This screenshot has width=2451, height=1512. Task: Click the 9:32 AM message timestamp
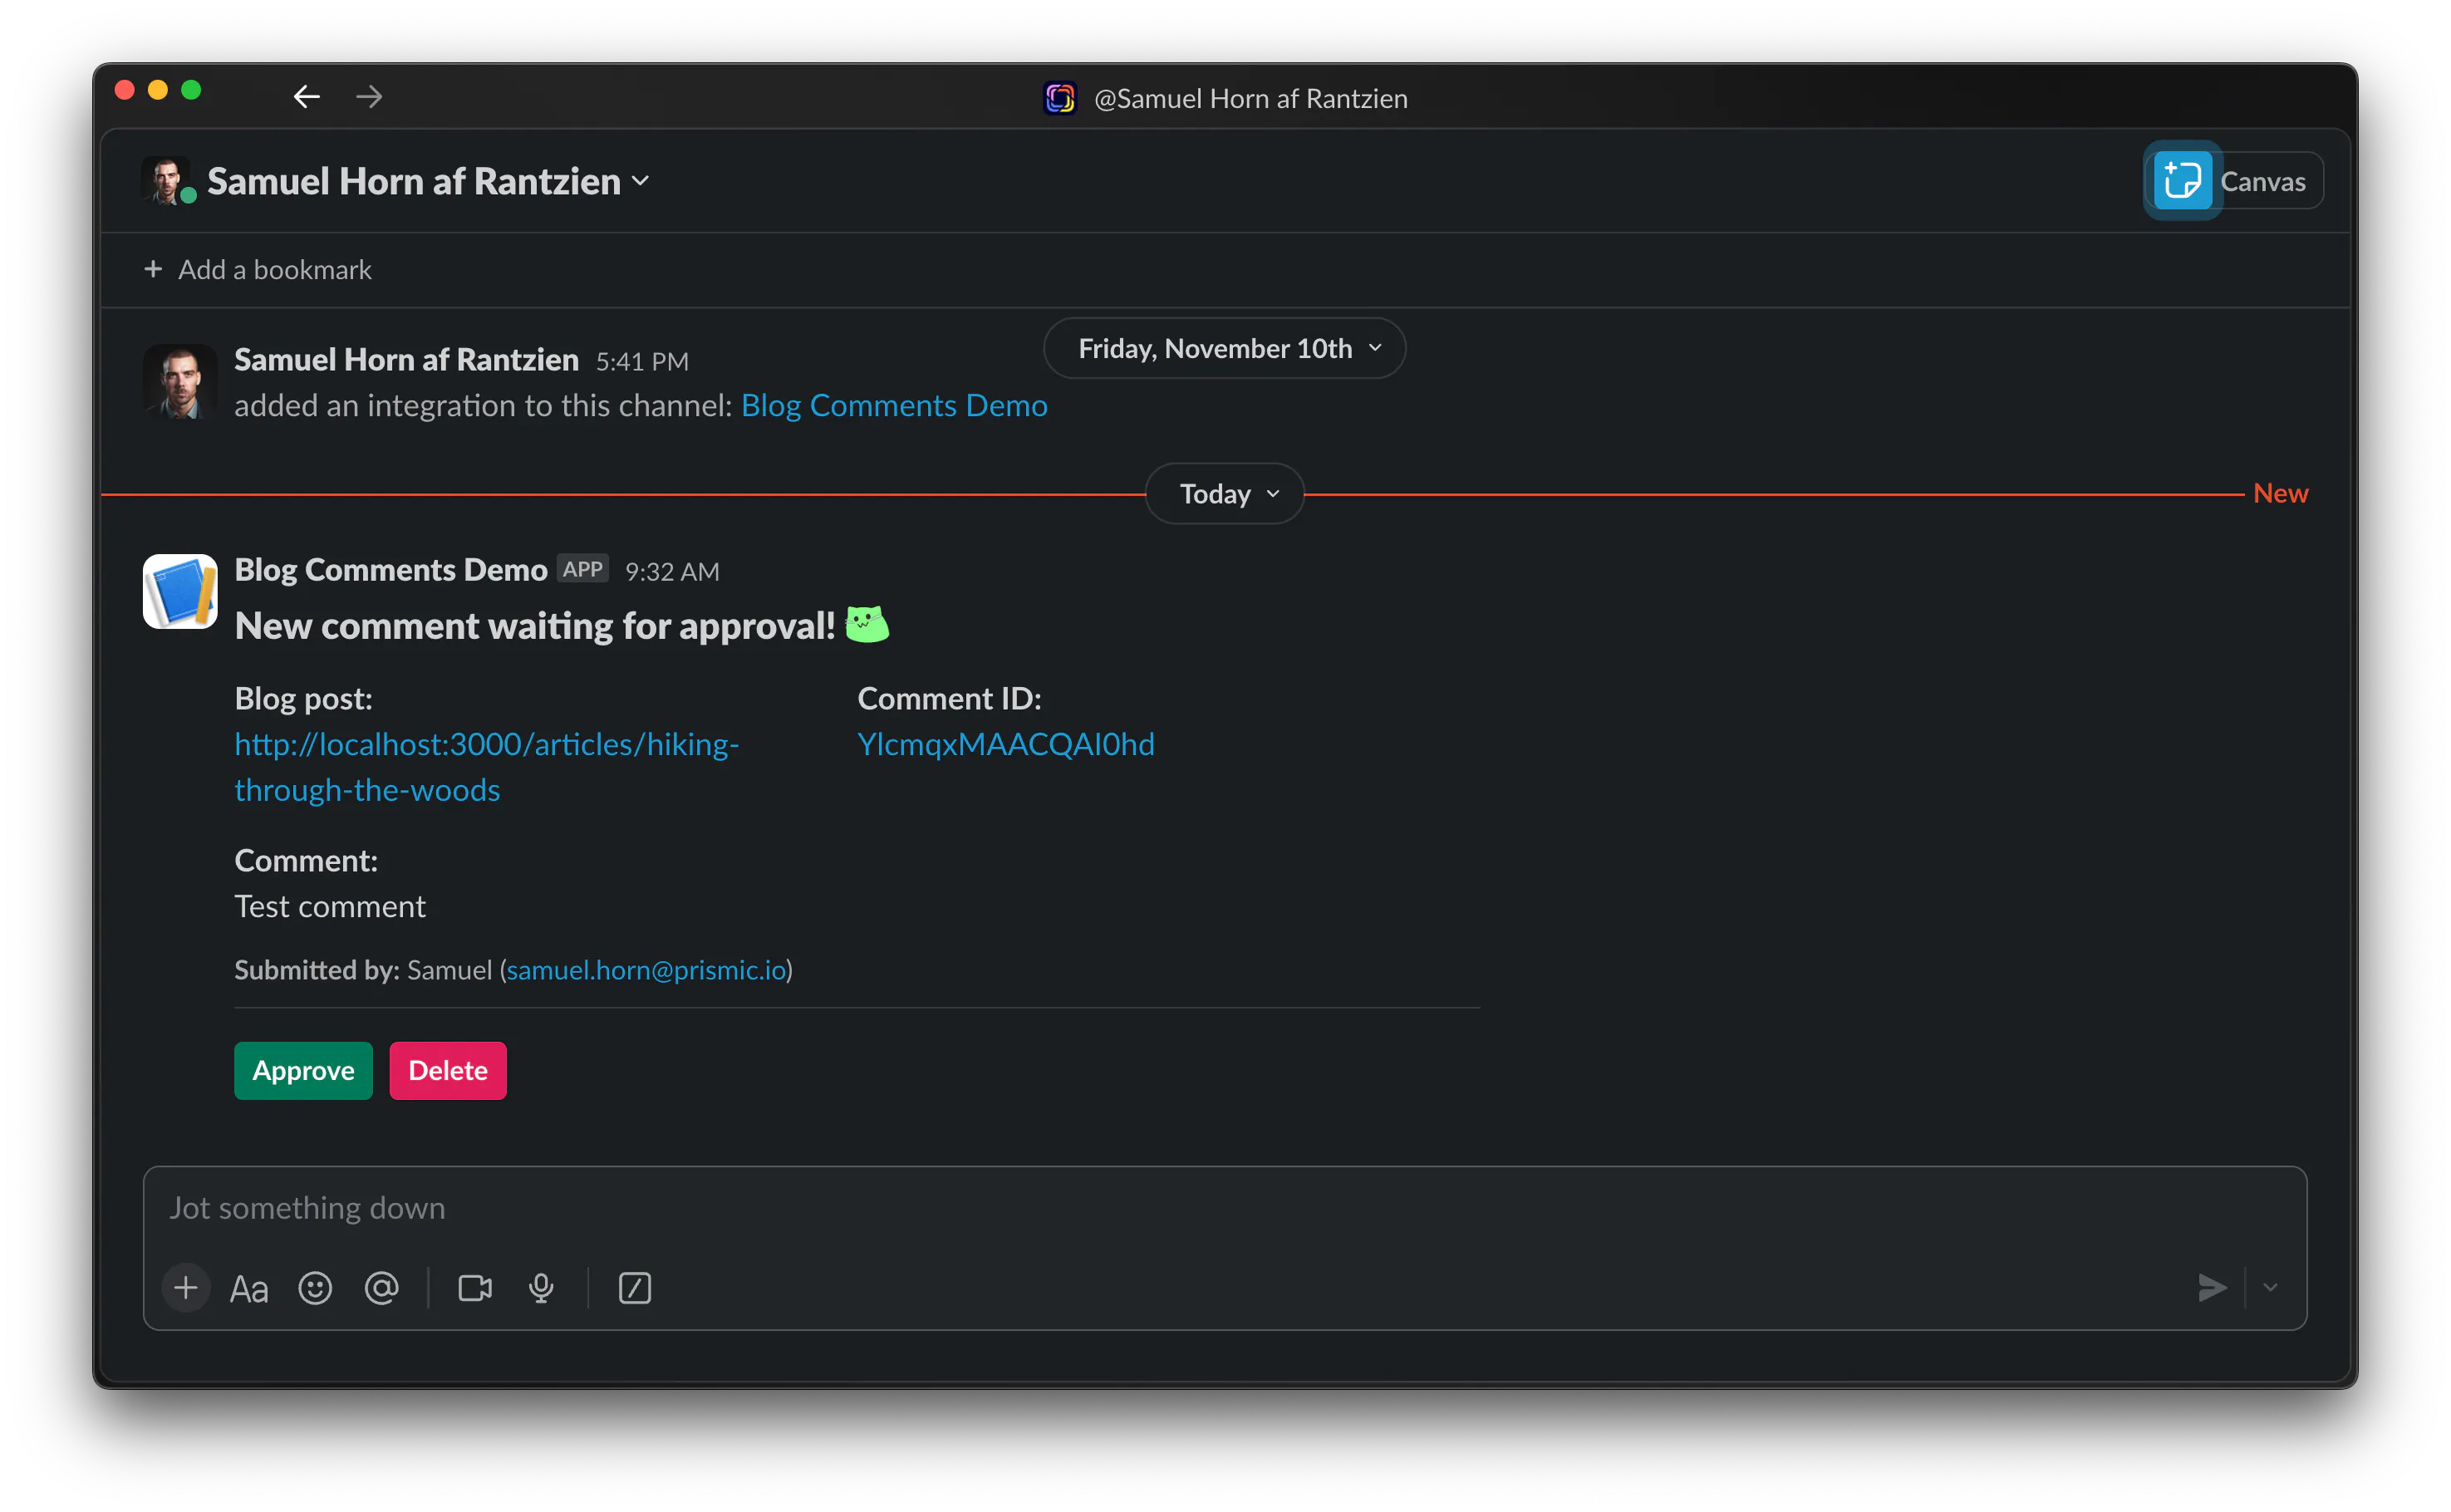click(672, 571)
